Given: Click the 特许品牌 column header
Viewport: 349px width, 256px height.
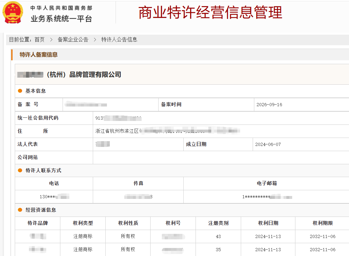Looking at the screenshot, I should (38, 223).
